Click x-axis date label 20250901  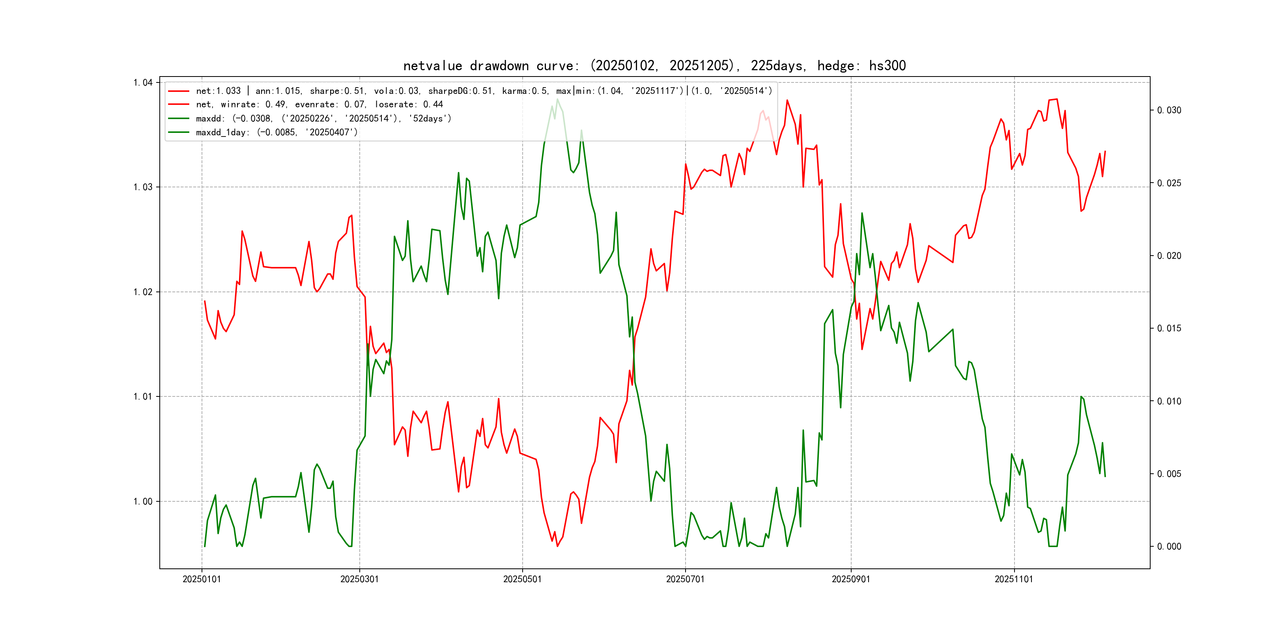(850, 579)
